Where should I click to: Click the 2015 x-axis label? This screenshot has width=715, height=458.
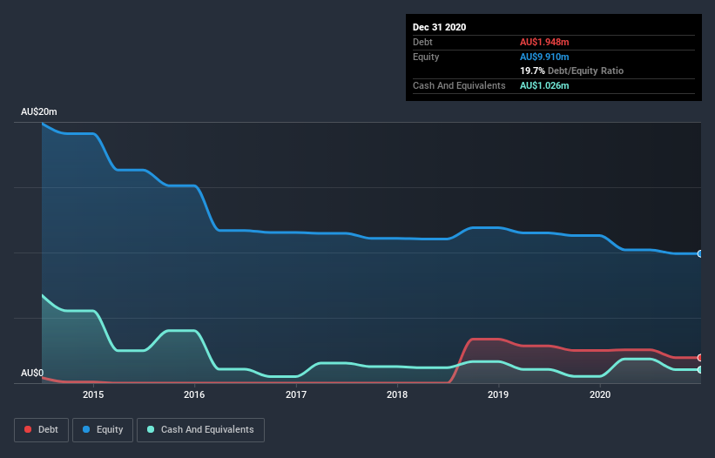pyautogui.click(x=93, y=394)
